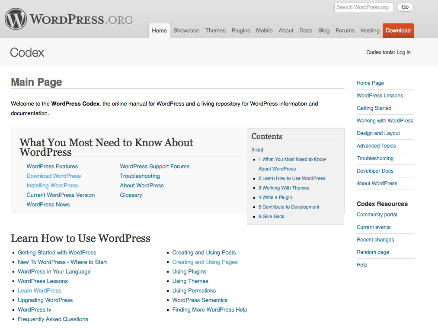The image size is (438, 328).
Task: Open WordPress Lessons in the Learn list
Action: (43, 281)
